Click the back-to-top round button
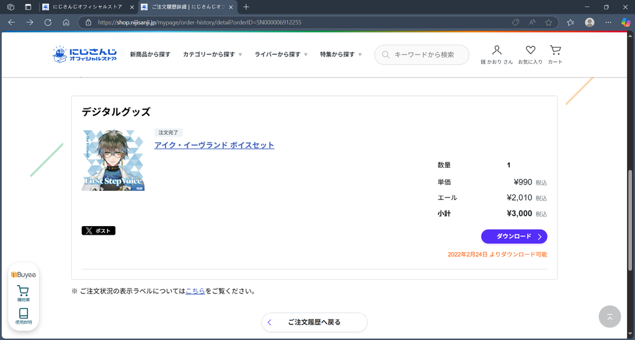This screenshot has height=340, width=635. pyautogui.click(x=610, y=316)
